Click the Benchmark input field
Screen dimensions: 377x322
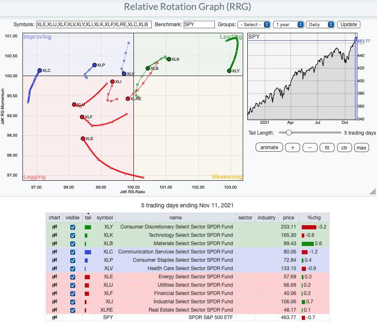click(x=199, y=25)
